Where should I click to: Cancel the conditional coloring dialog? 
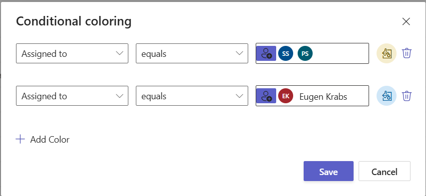tap(385, 171)
